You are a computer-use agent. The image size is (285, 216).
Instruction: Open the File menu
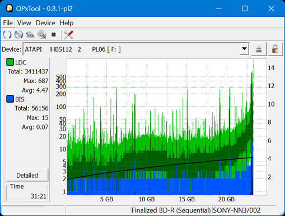[8, 23]
